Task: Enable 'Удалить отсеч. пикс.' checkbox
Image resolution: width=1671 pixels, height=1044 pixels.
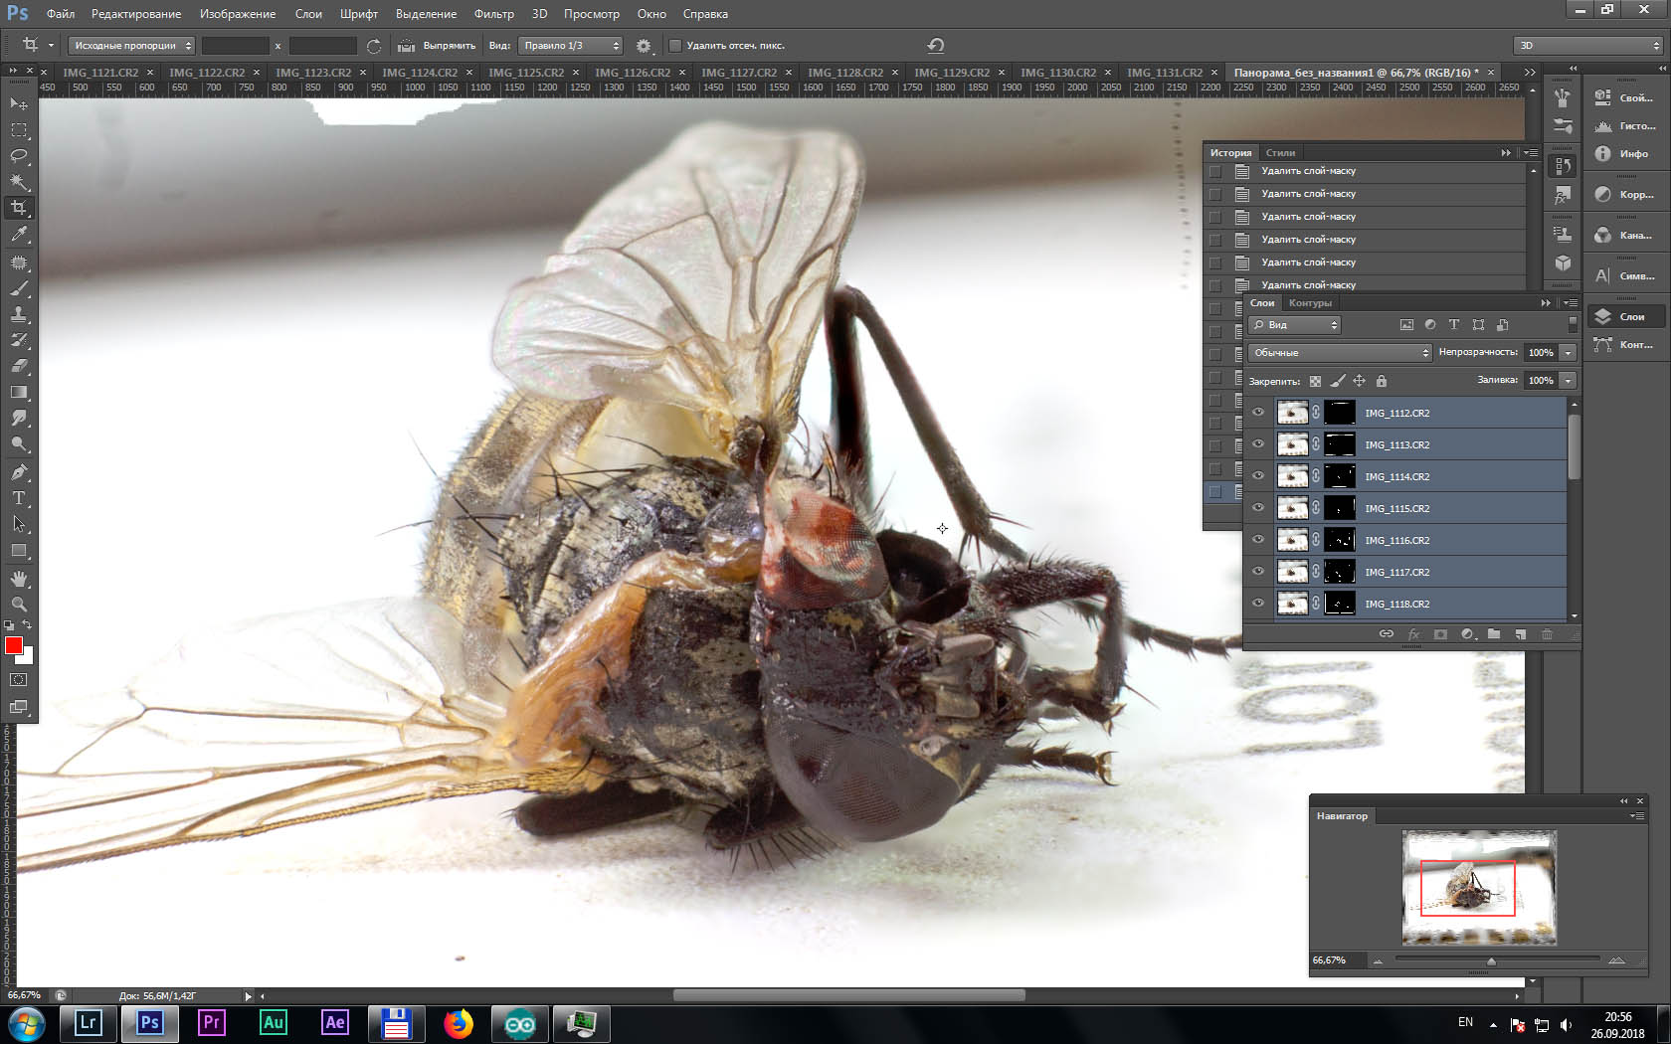Action: (x=675, y=46)
